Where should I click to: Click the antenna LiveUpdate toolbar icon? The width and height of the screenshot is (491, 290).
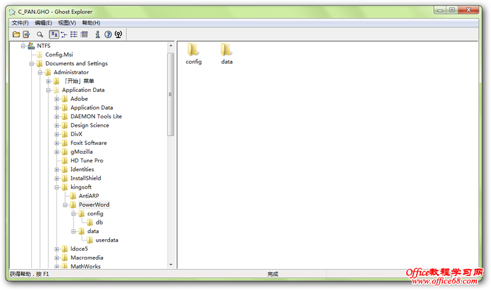pos(118,34)
